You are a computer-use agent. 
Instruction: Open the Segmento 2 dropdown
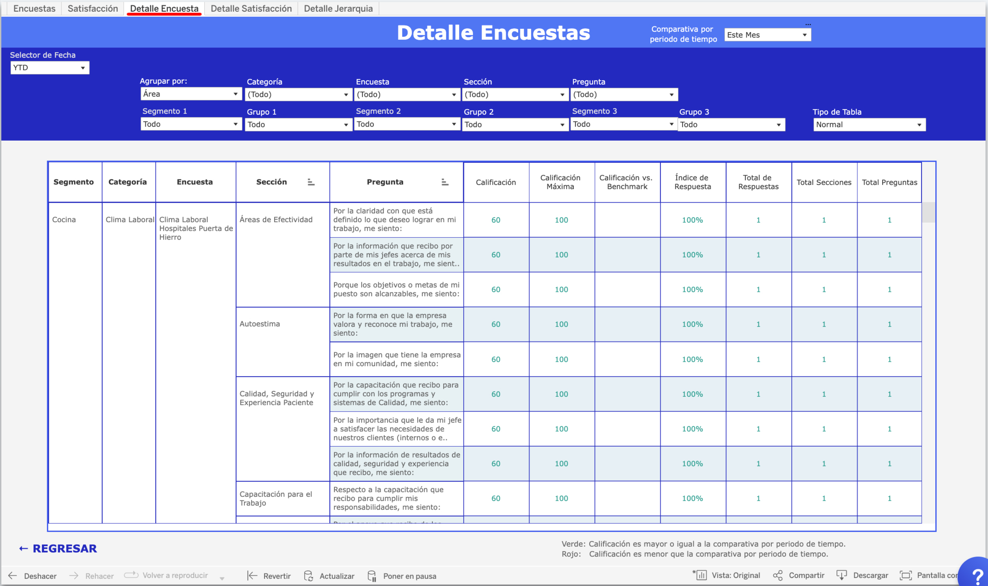407,124
